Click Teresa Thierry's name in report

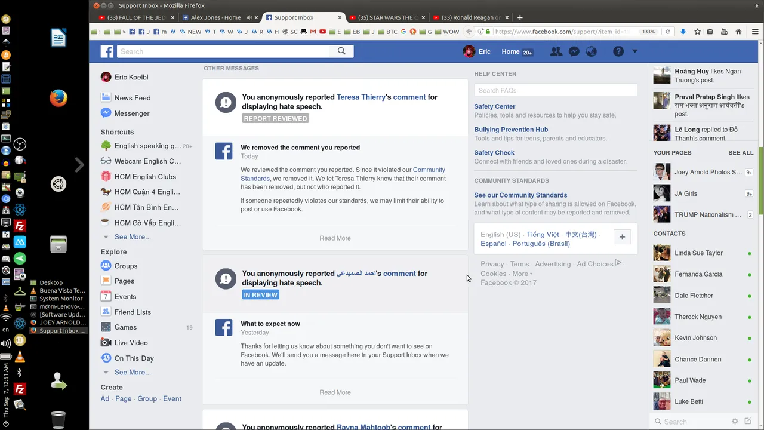pyautogui.click(x=361, y=97)
